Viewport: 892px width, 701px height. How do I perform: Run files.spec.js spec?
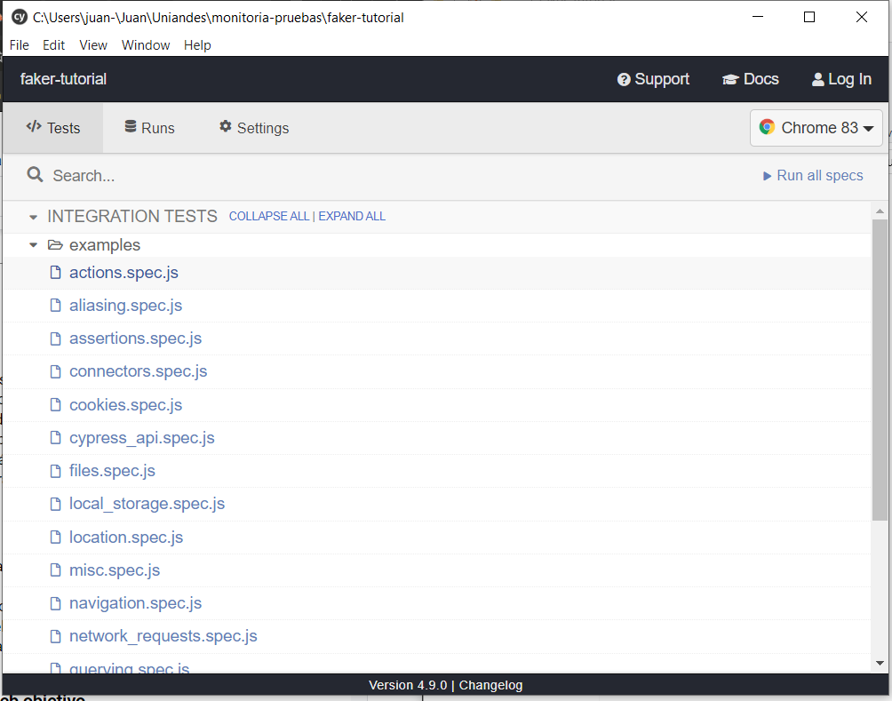(x=112, y=471)
